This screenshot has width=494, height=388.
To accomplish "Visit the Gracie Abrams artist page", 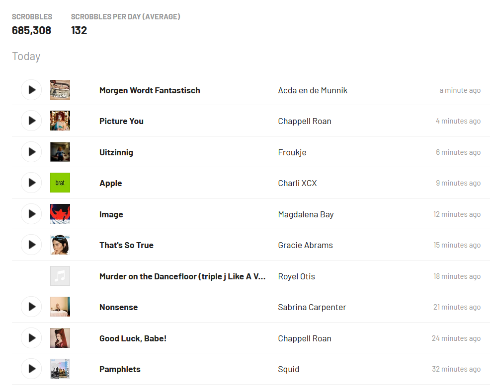I will pyautogui.click(x=305, y=245).
